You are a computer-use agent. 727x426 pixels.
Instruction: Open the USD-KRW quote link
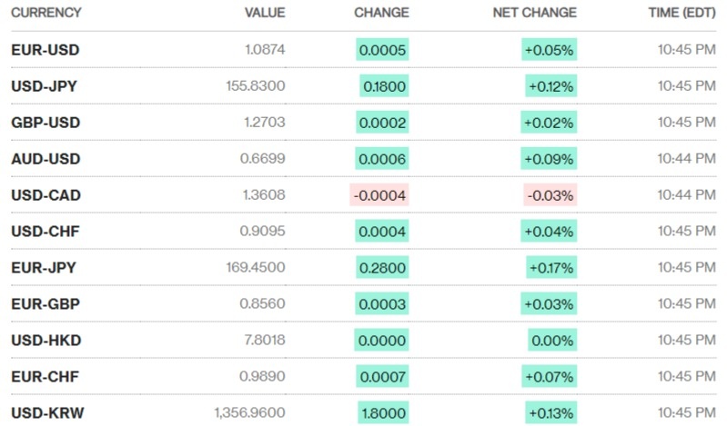[47, 413]
